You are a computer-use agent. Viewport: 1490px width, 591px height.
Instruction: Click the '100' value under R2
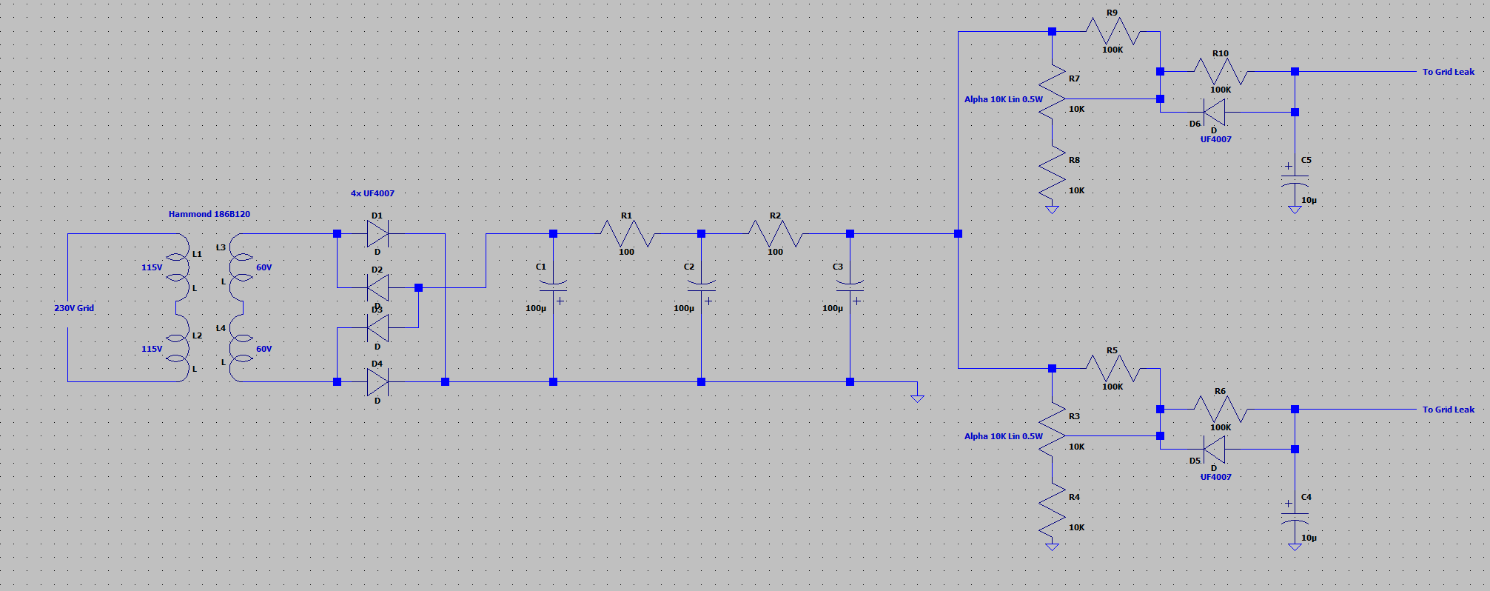point(776,252)
